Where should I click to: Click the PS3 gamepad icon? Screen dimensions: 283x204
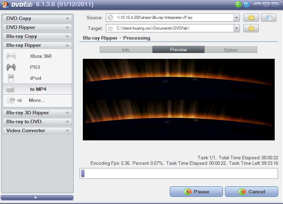pyautogui.click(x=11, y=67)
